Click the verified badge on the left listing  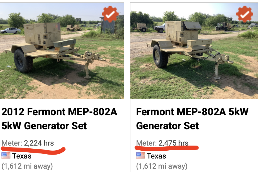(x=110, y=14)
